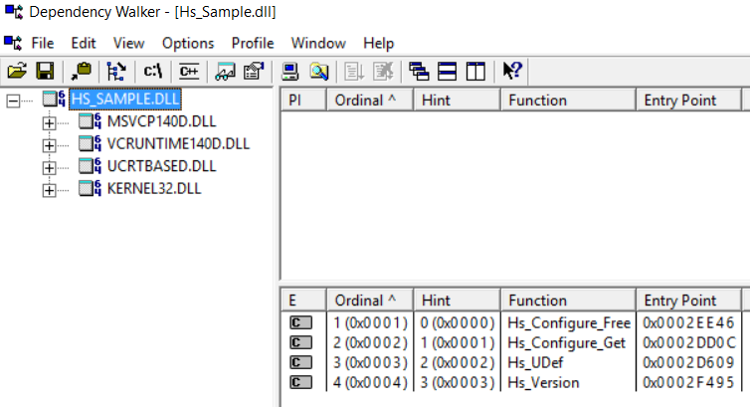
Task: Toggle Auto Expand tree icon
Action: (116, 72)
